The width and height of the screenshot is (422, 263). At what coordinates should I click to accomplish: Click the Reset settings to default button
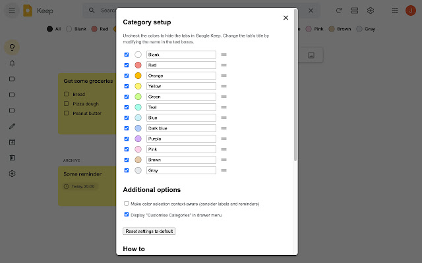[x=149, y=231]
